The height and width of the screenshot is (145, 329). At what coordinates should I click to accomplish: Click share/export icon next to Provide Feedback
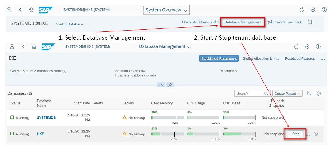pos(310,22)
